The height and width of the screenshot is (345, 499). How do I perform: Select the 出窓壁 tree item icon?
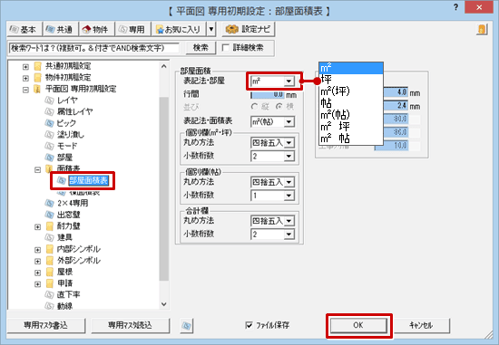(x=49, y=215)
